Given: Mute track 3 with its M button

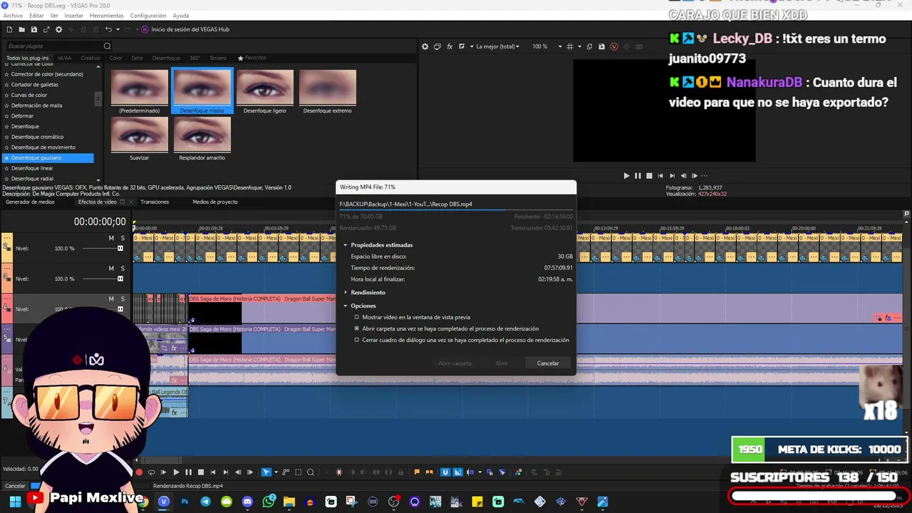Looking at the screenshot, I should [x=111, y=269].
